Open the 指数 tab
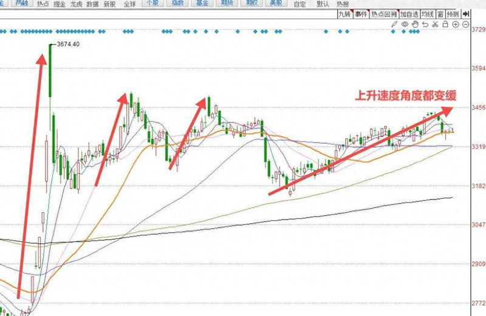 (177, 4)
